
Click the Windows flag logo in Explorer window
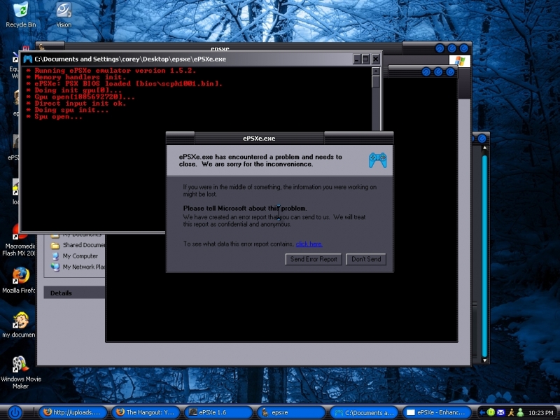coord(460,61)
